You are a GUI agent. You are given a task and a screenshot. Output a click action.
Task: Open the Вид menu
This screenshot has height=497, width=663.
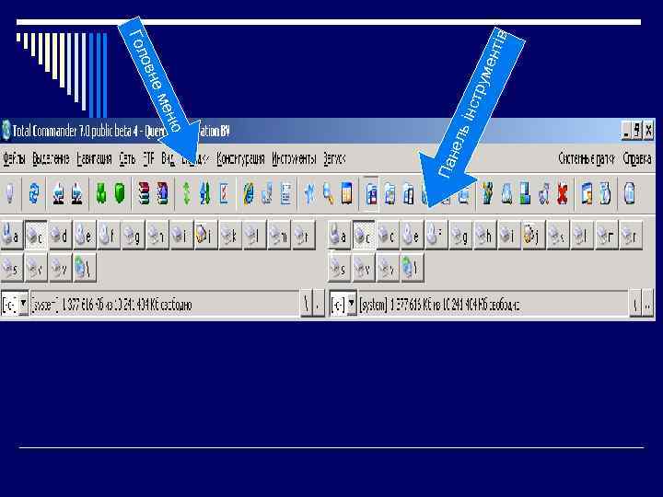[x=168, y=158]
